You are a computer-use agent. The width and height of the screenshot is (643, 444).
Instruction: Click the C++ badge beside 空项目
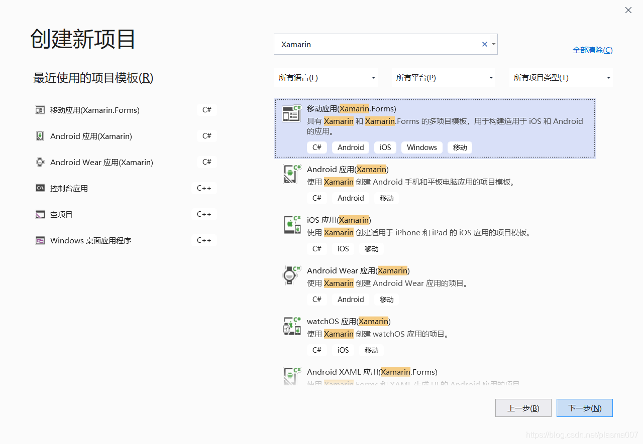click(204, 214)
